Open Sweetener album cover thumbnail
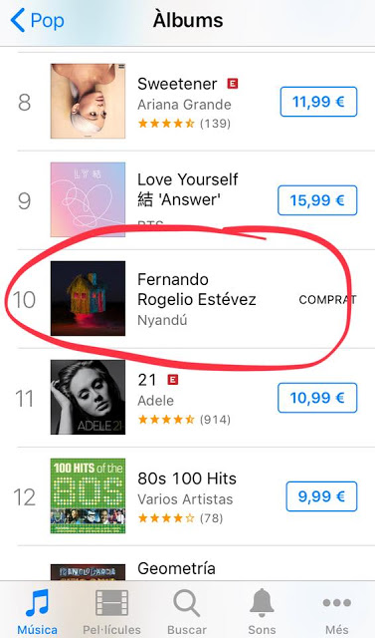Viewport: 375px width, 638px height. coord(88,101)
